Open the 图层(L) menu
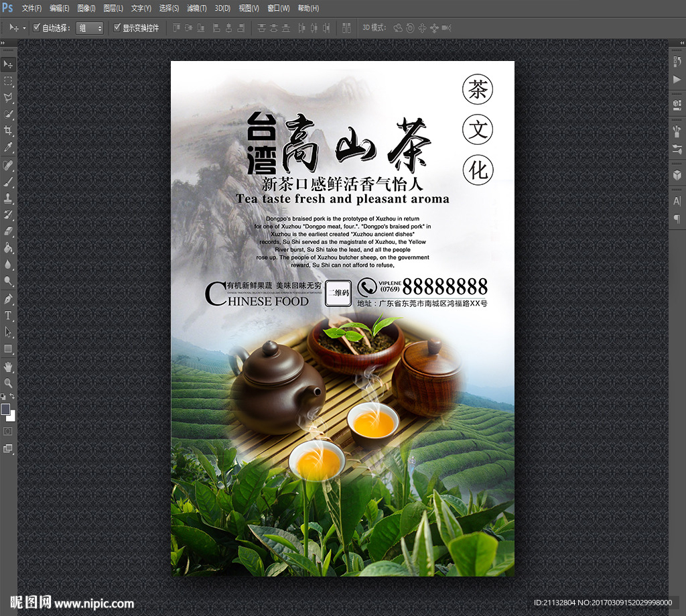This screenshot has height=616, width=686. (113, 8)
